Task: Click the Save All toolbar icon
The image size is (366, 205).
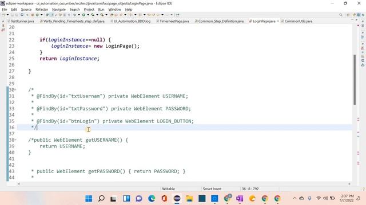Action: click(17, 15)
